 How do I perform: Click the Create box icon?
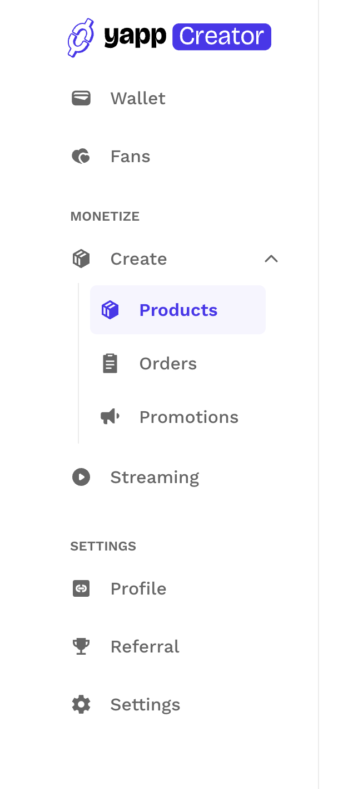point(81,259)
